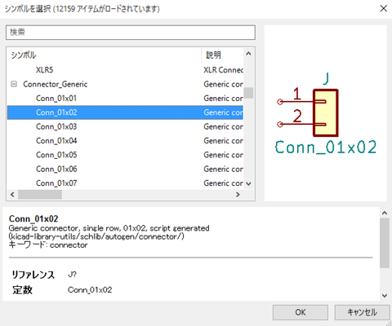
Task: Select the Conn_01x05 symbol
Action: [x=125, y=155]
